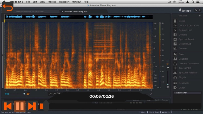Open the Transport menu

tap(64, 2)
